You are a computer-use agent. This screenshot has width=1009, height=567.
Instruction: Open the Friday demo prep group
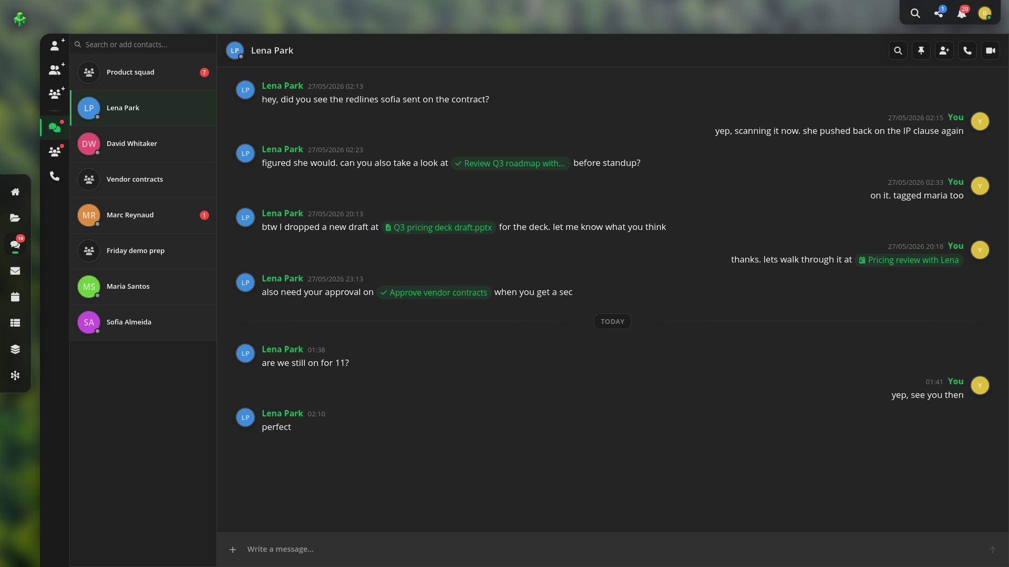[x=143, y=251]
